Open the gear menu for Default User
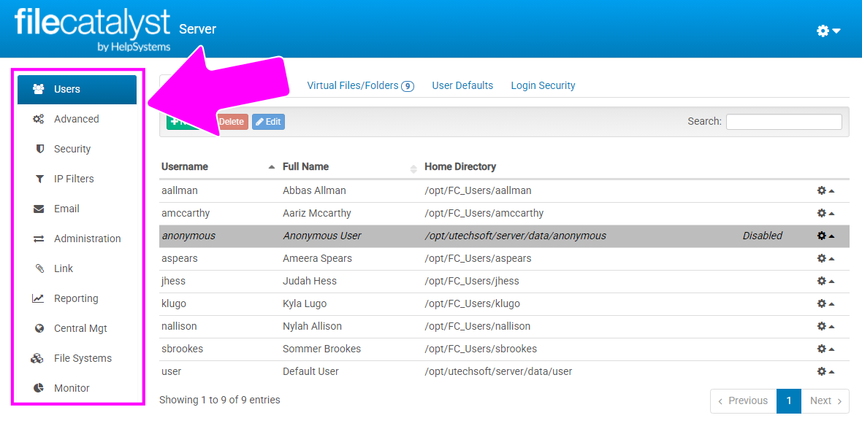This screenshot has height=426, width=862. tap(825, 371)
